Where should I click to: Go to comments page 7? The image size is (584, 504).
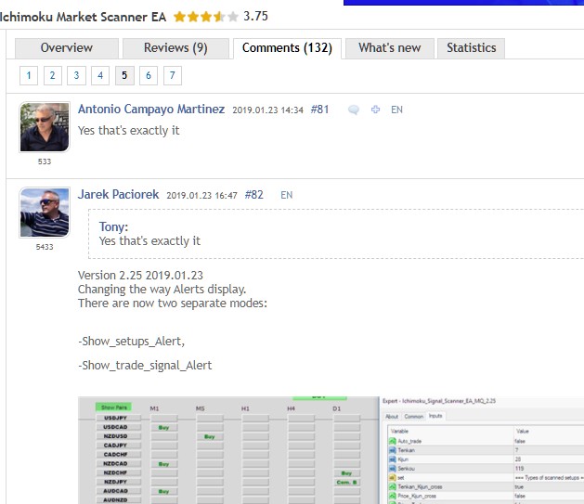point(173,75)
